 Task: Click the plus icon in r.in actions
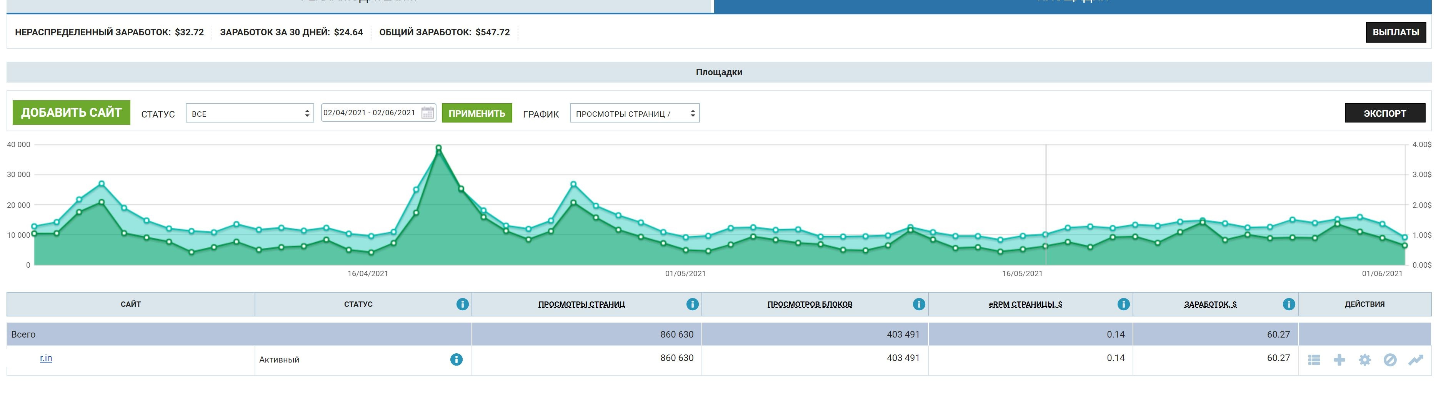point(1339,360)
